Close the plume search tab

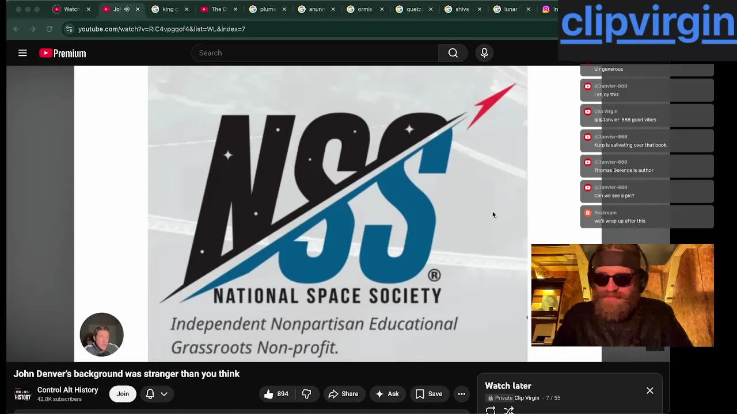coord(284,9)
